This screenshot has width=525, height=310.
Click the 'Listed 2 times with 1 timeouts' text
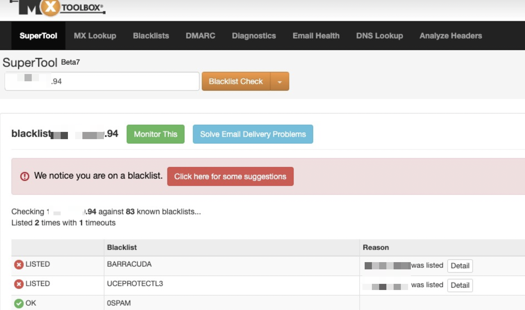(x=63, y=223)
